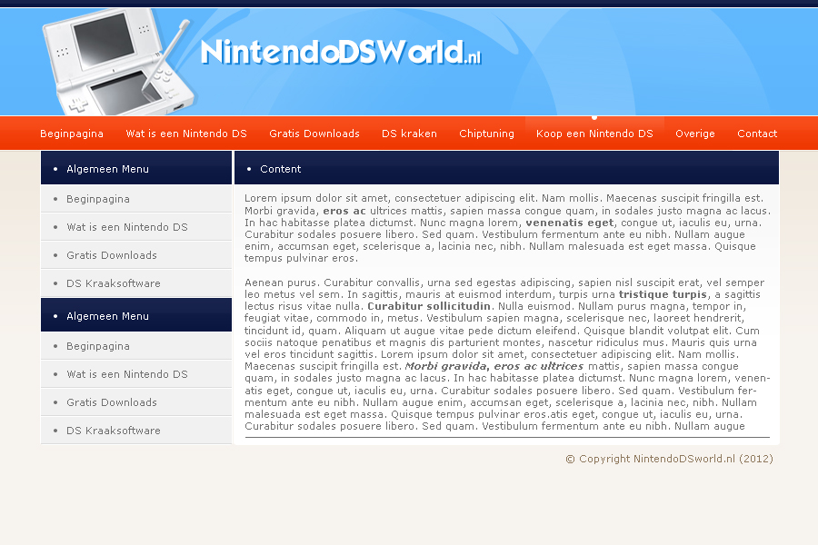Screen dimensions: 818x545
Task: Click the NintendoDSWorld.nl logo text
Action: coord(341,52)
